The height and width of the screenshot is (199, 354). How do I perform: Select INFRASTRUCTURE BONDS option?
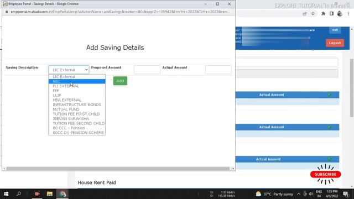77,104
